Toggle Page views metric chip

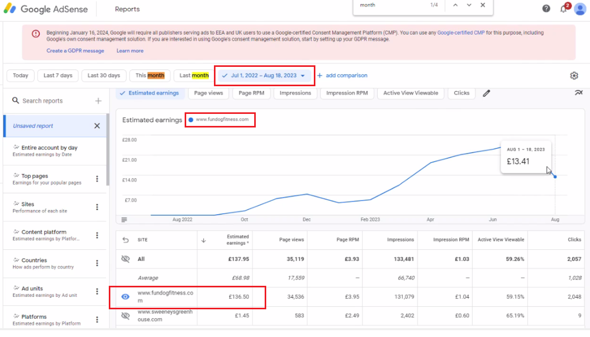click(209, 93)
